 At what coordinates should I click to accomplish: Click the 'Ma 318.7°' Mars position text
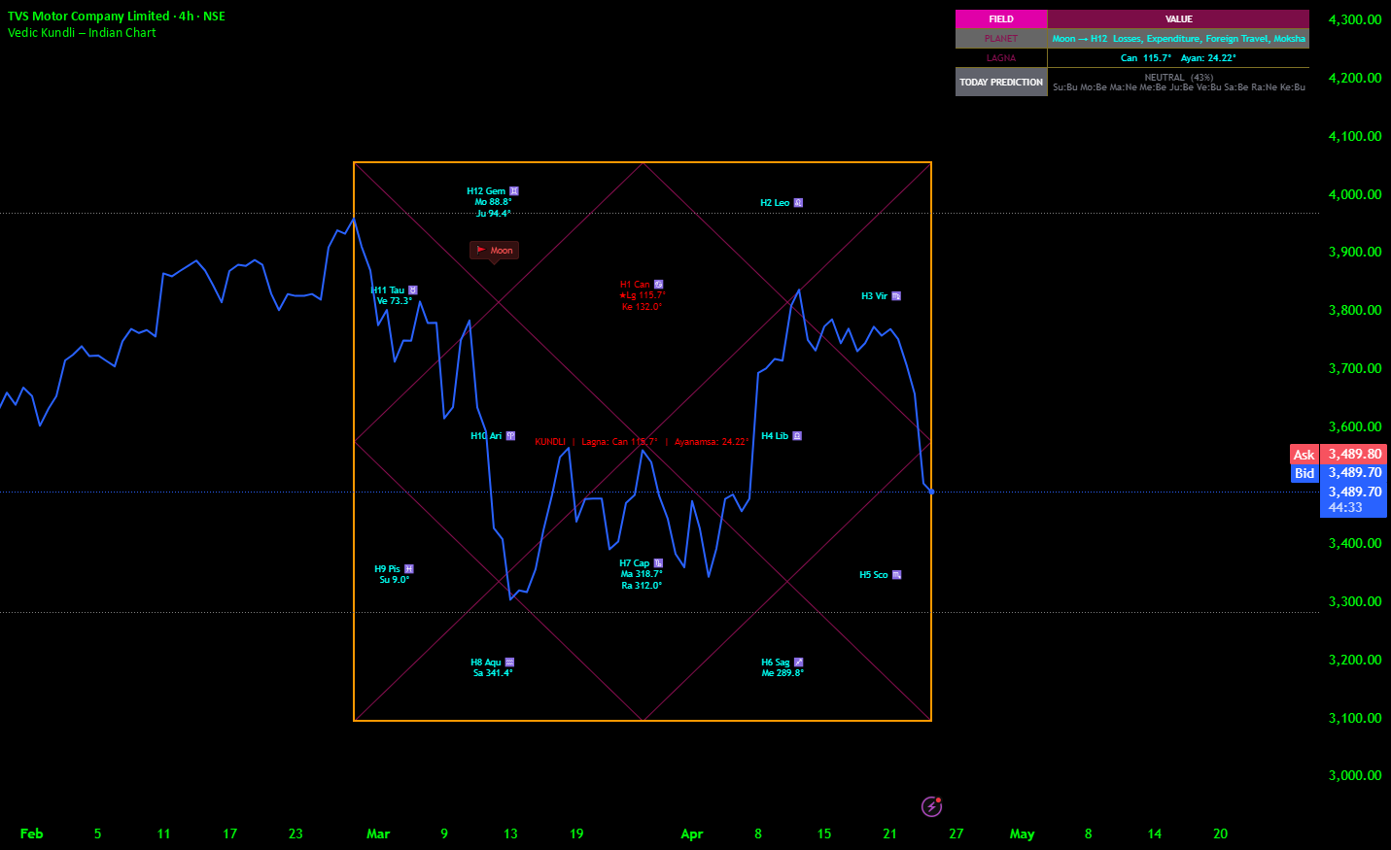tap(642, 574)
